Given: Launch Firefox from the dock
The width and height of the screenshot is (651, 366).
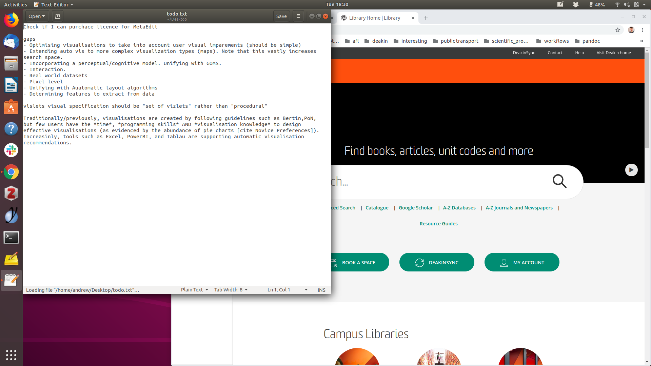Looking at the screenshot, I should point(11,20).
